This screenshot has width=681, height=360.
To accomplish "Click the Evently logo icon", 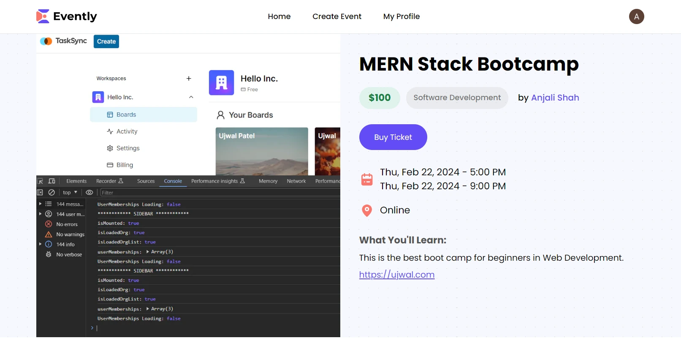I will pyautogui.click(x=43, y=16).
